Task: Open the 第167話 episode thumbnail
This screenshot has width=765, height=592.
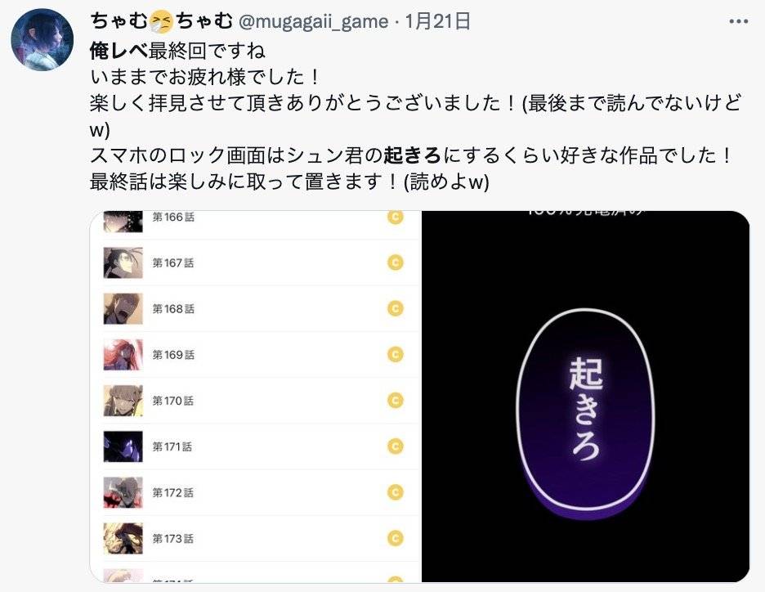Action: 123,262
